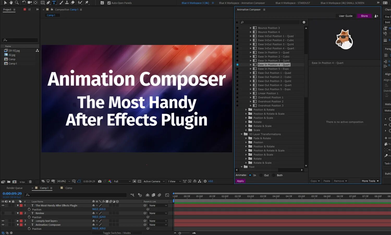Toggle transparency grid in viewer
This screenshot has width=391, height=235.
[x=139, y=181]
